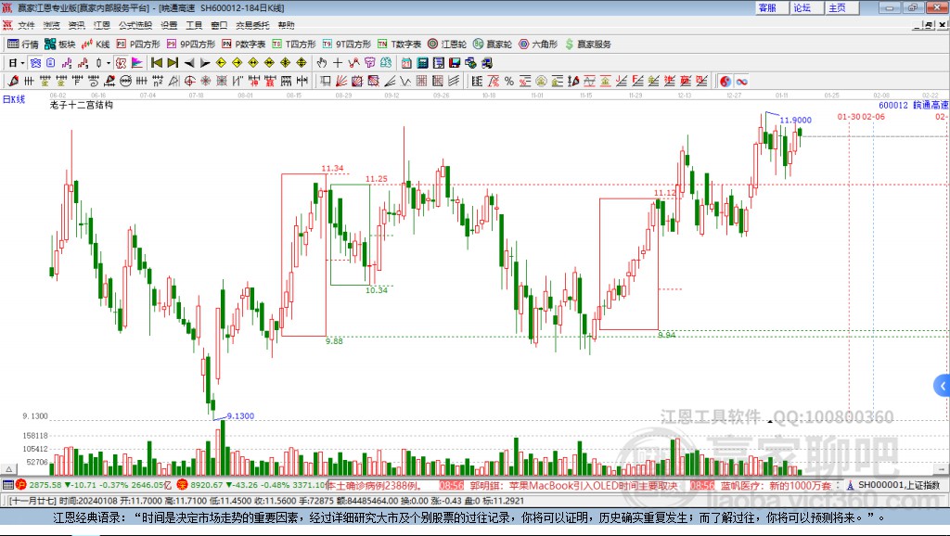Click the percent % tool icon
Image resolution: width=950 pixels, height=536 pixels.
tap(509, 82)
